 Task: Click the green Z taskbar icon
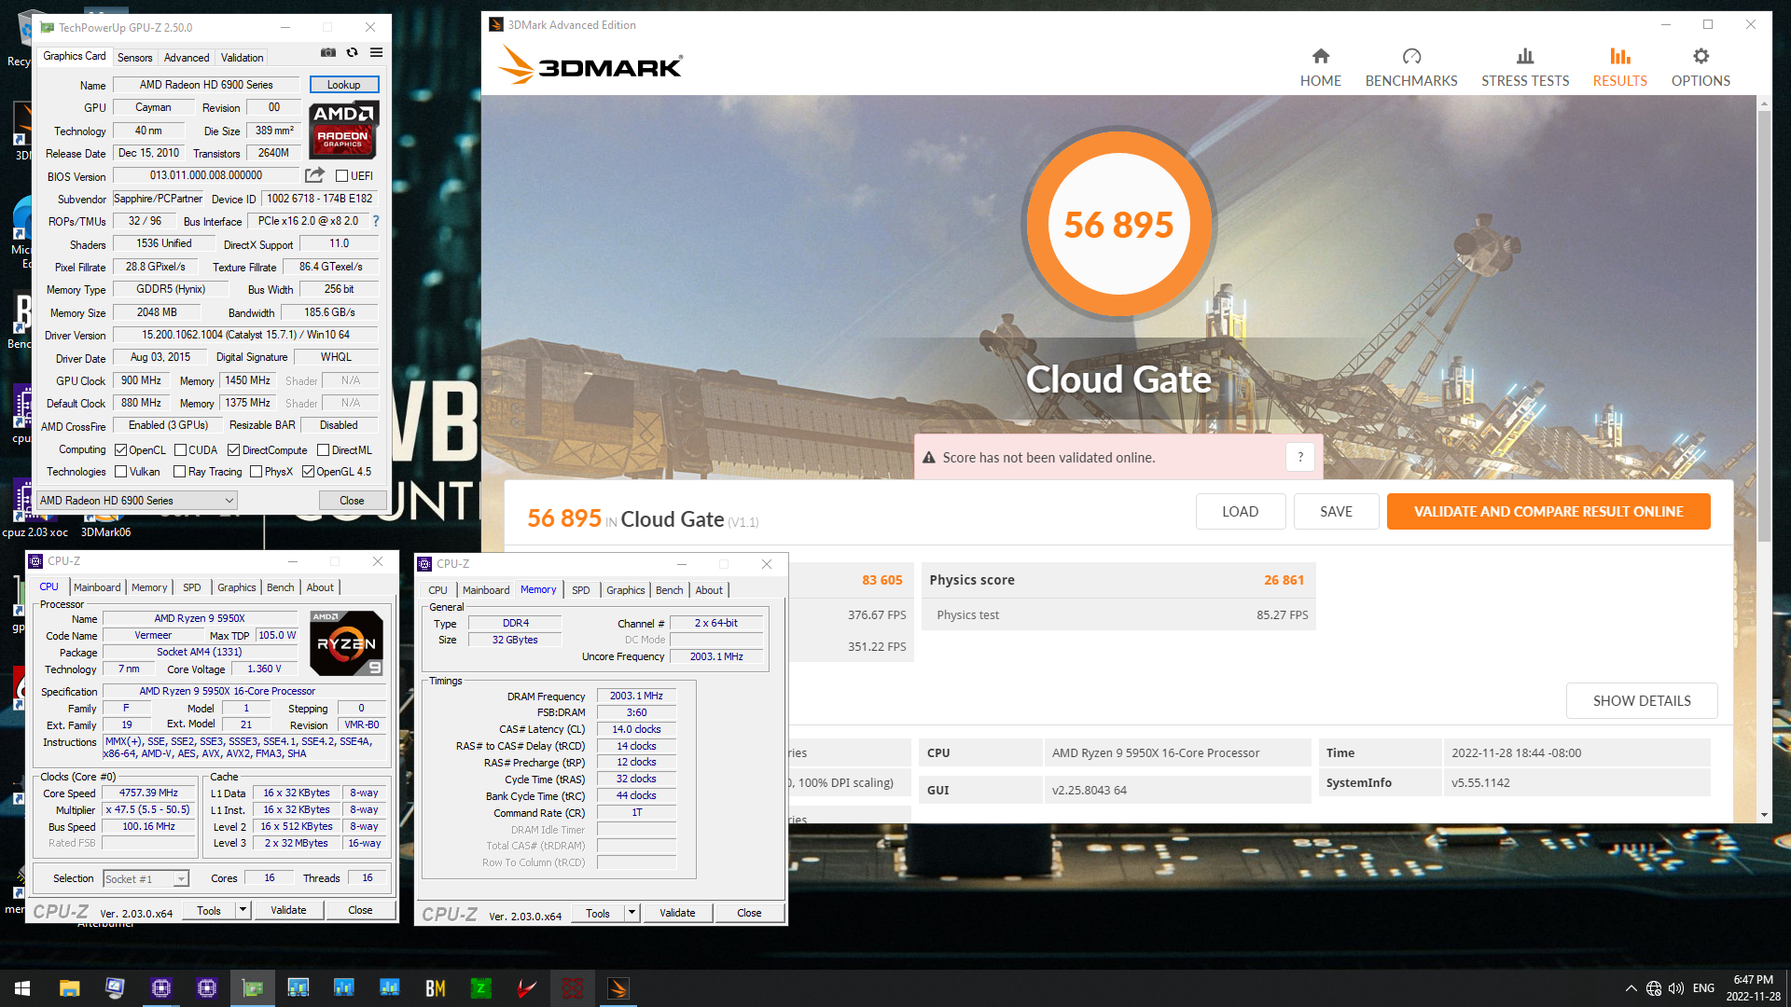point(480,988)
